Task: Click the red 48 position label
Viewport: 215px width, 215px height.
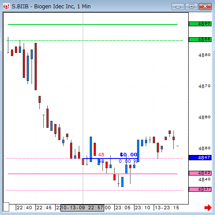Action: [x=101, y=155]
